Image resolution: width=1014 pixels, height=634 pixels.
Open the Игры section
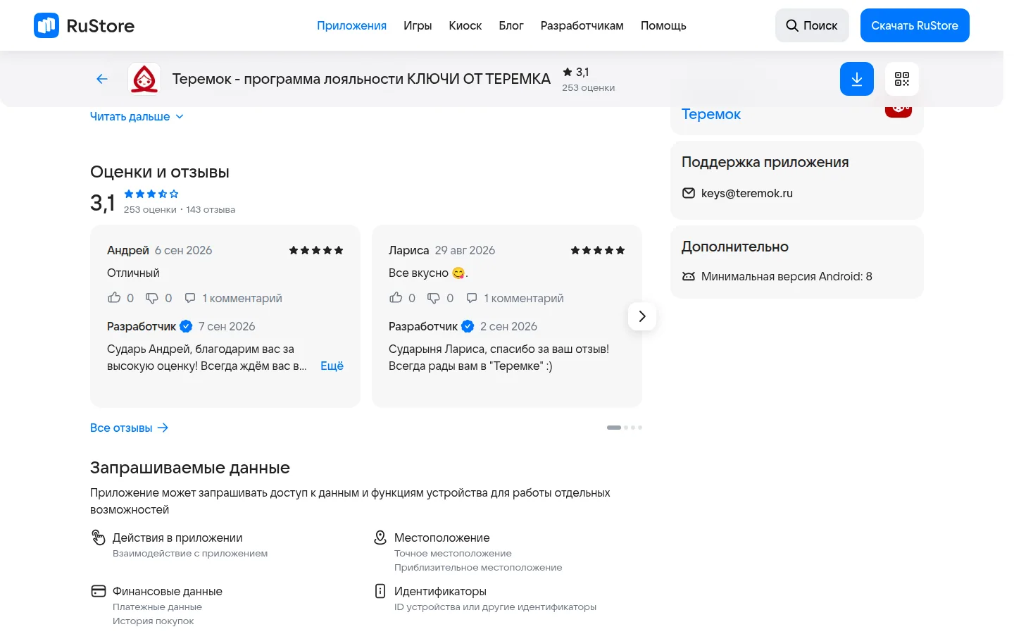click(x=418, y=25)
